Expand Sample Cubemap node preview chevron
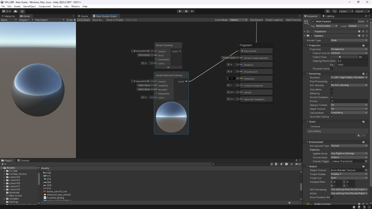Viewport: 372px width, 209px height. (168, 67)
